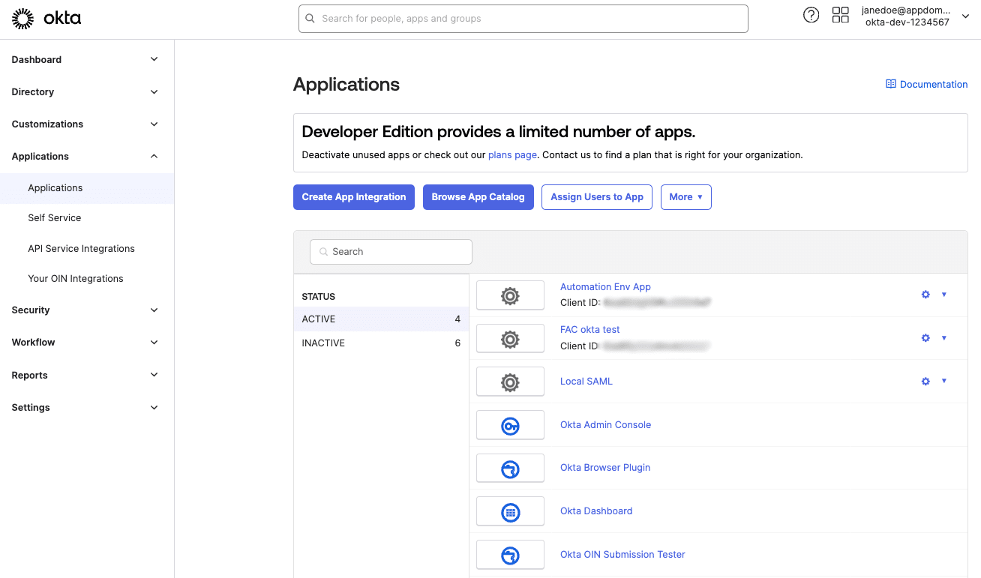Open settings gear for FAC okta test
The width and height of the screenshot is (981, 578).
click(x=925, y=338)
